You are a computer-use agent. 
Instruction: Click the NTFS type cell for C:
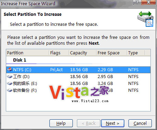pos(133,70)
